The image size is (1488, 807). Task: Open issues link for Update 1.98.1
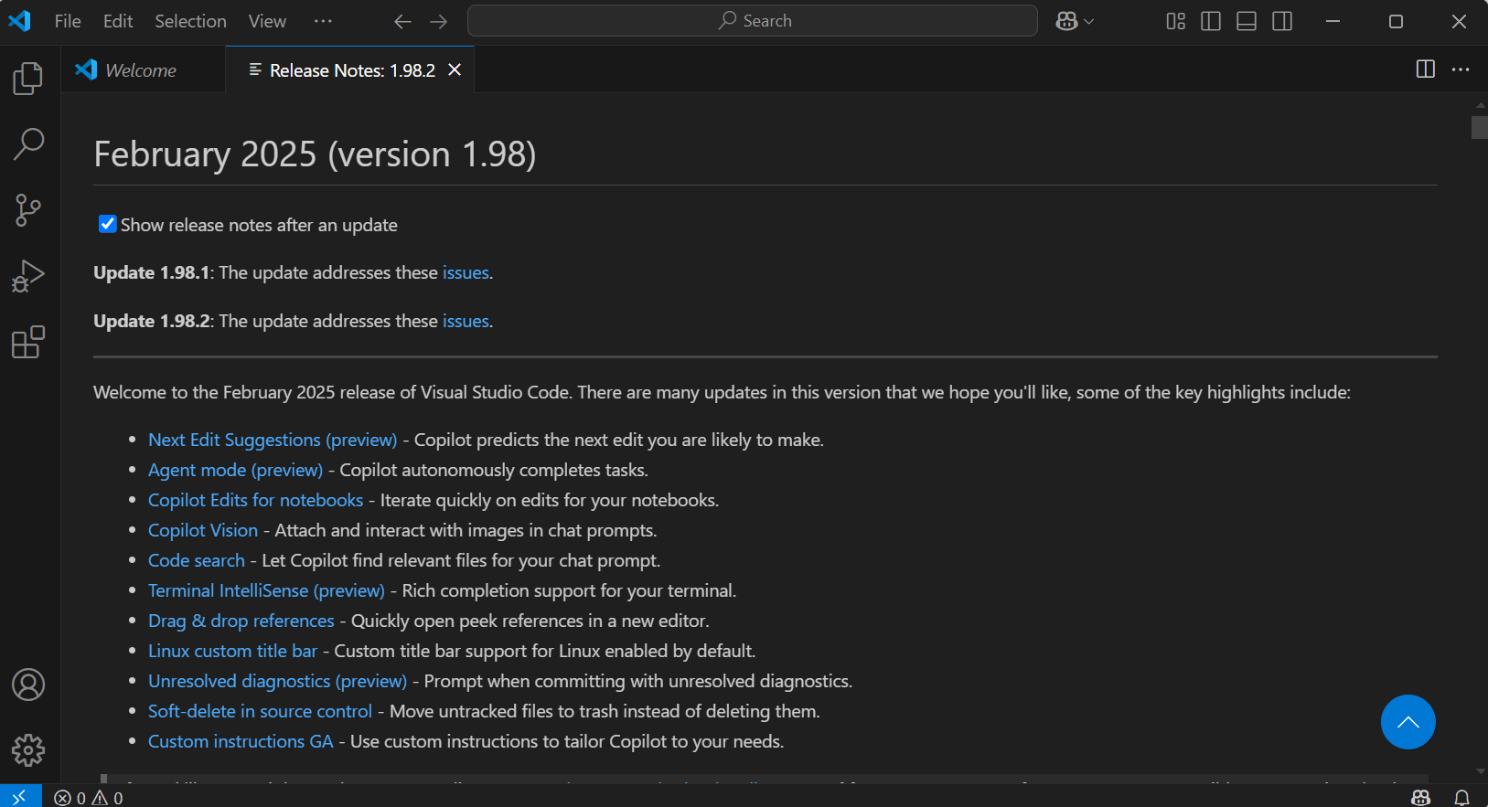pos(466,272)
